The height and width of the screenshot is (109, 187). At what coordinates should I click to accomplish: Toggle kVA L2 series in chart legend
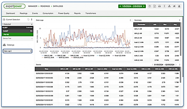pyautogui.click(x=63, y=58)
